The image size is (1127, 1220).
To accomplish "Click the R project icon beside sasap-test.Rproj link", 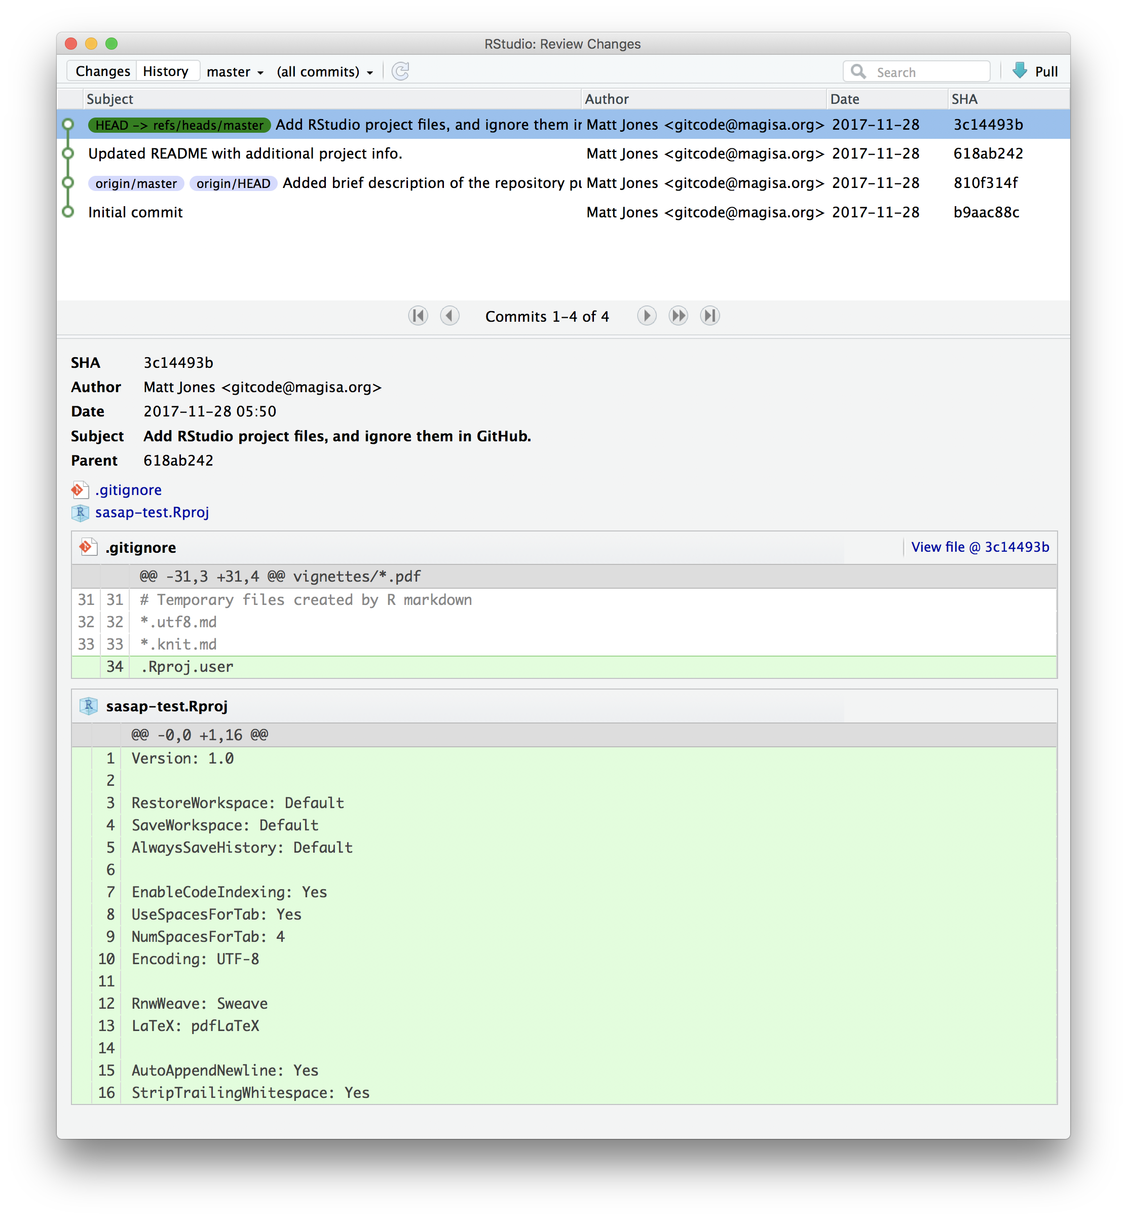I will pos(80,513).
